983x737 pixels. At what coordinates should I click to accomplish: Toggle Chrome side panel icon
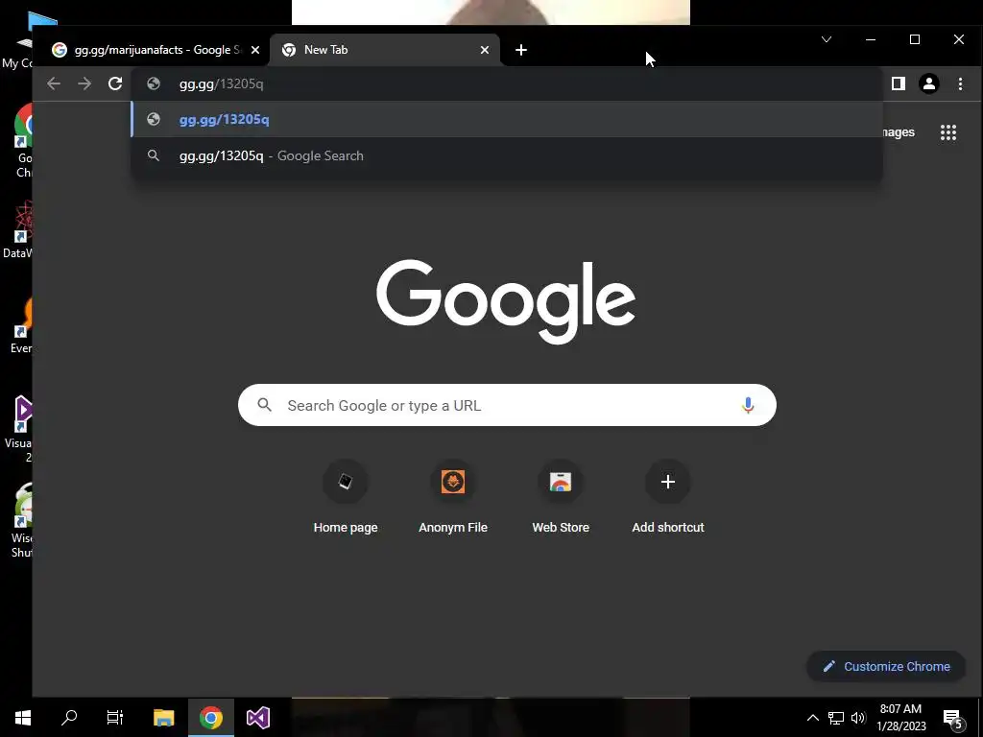click(x=899, y=83)
